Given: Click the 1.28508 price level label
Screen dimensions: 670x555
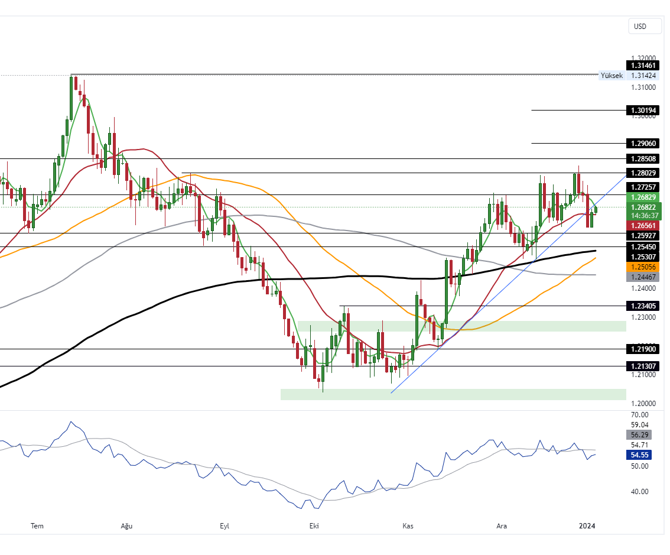Looking at the screenshot, I should pyautogui.click(x=643, y=159).
